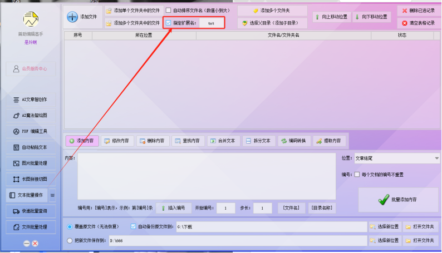Screen dimensions: 442x253
Task: Toggle 自动备份原文件到 checkbox
Action: click(133, 226)
